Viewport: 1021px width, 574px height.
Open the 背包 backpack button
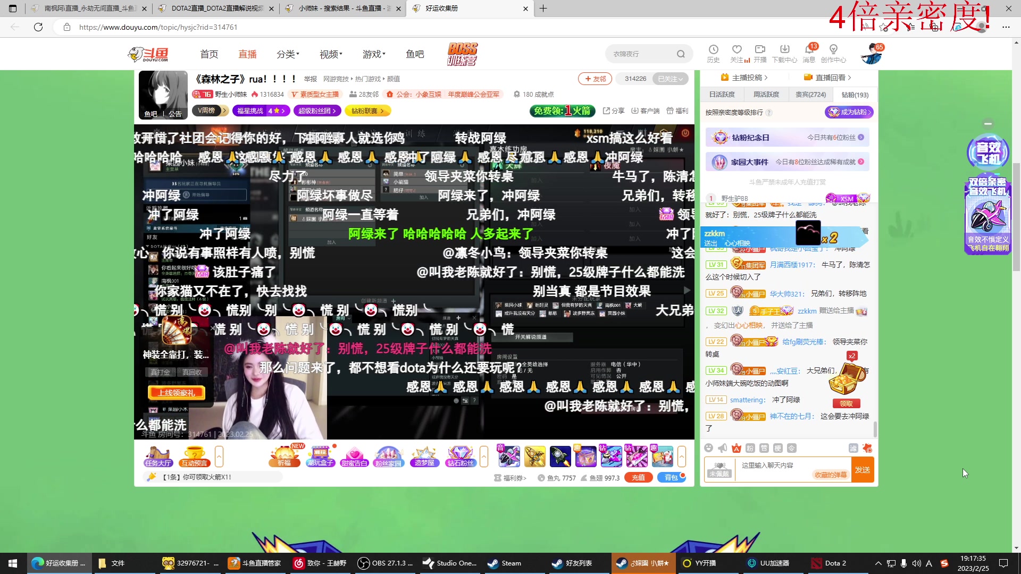point(671,477)
